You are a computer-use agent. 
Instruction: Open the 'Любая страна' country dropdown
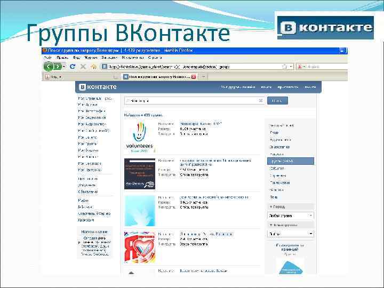291,216
